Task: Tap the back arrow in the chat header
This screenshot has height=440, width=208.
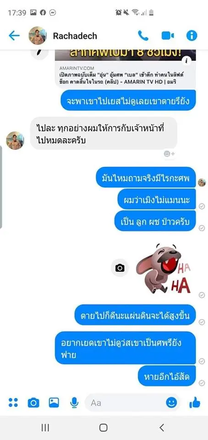Action: click(14, 36)
